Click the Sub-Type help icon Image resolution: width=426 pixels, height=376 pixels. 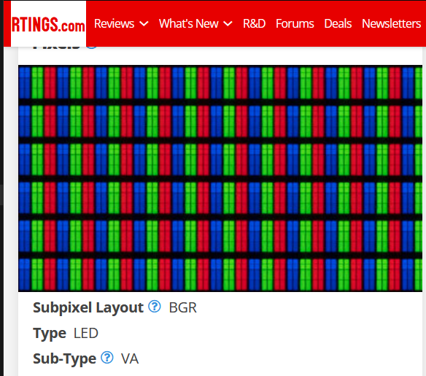point(107,357)
